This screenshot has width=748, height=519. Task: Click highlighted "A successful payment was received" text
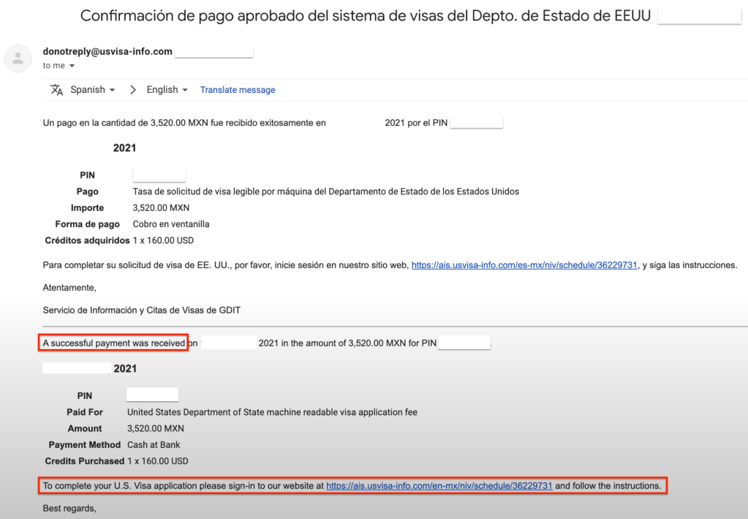[113, 343]
